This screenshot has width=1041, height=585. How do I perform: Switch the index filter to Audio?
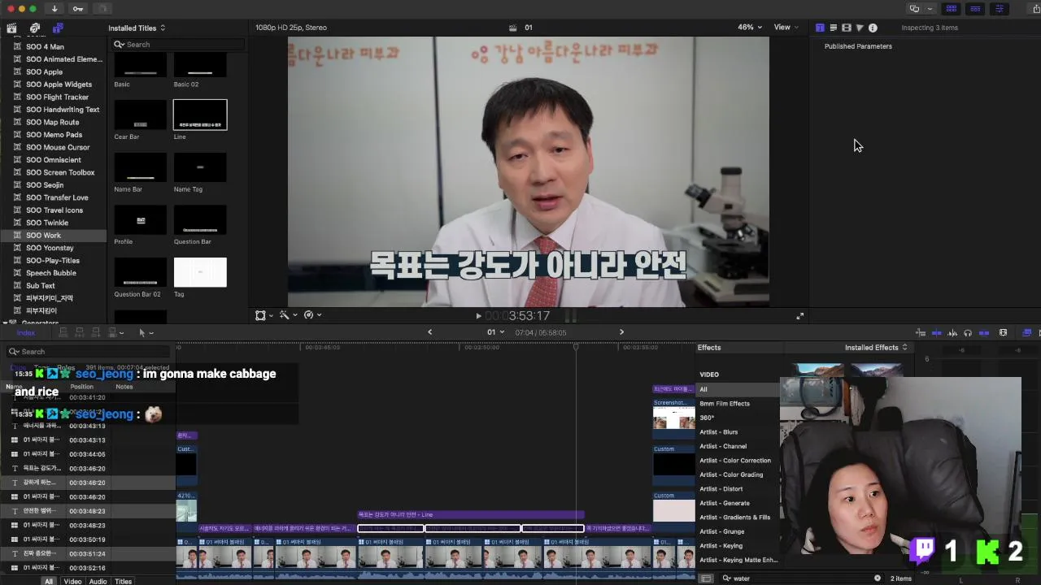coord(98,581)
